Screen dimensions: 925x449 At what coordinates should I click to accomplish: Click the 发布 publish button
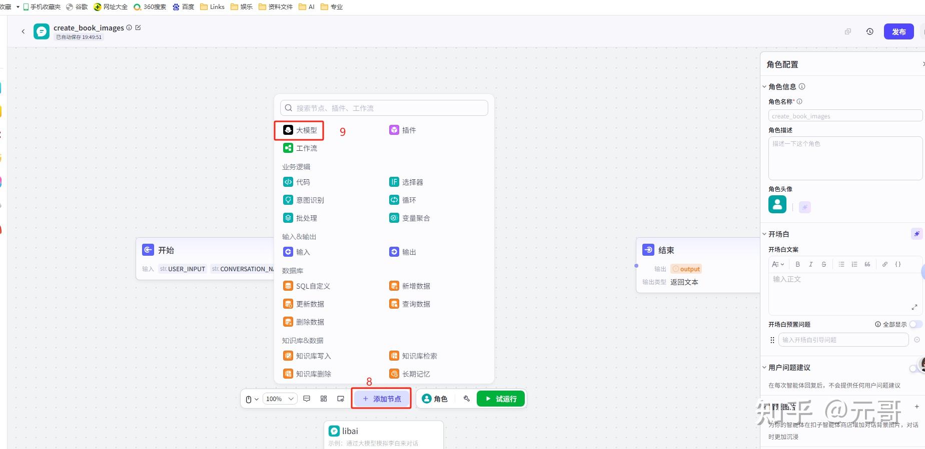coord(898,31)
